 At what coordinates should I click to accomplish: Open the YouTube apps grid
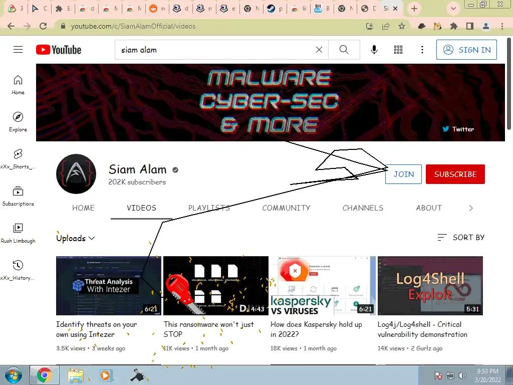click(398, 50)
